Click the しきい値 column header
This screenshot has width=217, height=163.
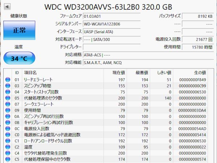coord(162,73)
